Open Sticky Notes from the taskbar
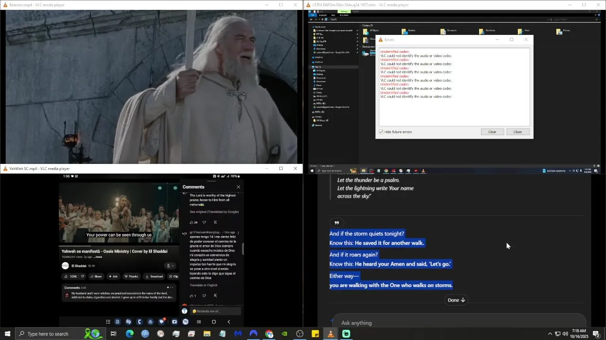The width and height of the screenshot is (606, 340). (x=315, y=334)
